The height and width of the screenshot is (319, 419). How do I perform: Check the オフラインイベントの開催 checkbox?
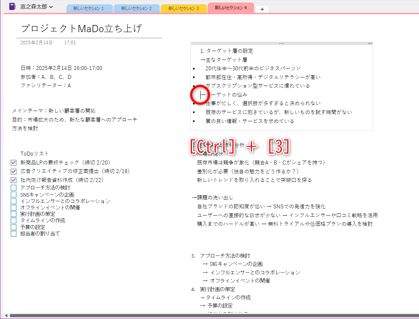point(13,207)
